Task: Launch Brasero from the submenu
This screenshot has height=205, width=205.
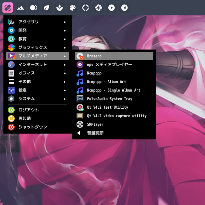Action: 114,56
